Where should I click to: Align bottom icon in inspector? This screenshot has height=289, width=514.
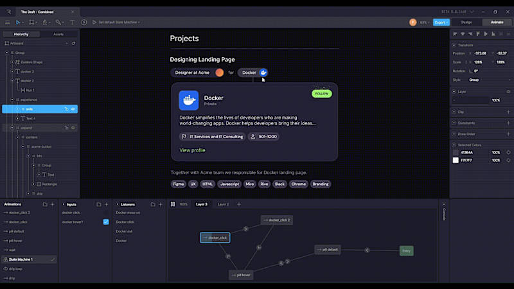coord(493,34)
